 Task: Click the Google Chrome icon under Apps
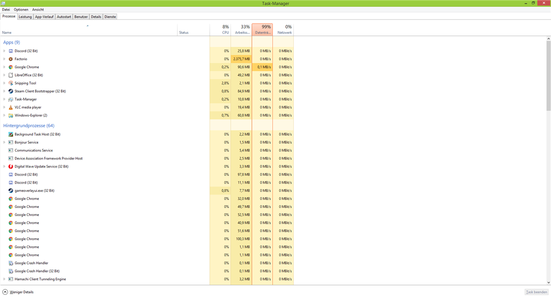point(11,67)
